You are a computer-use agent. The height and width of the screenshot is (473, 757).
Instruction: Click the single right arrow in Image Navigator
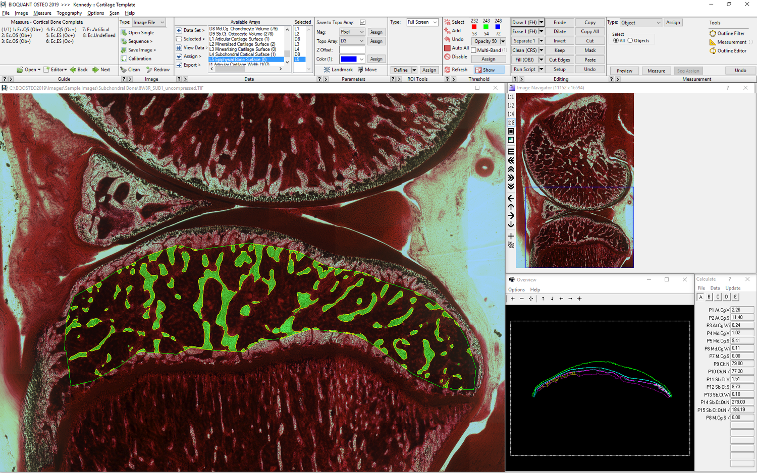511,215
